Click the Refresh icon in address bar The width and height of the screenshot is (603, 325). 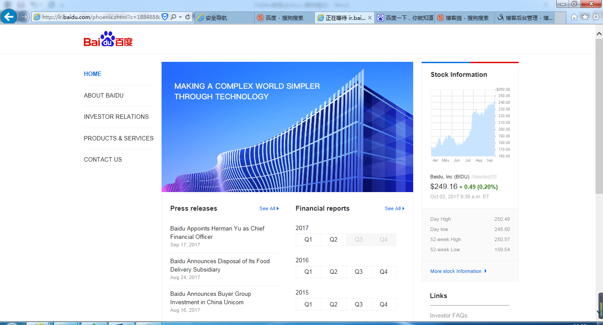coord(188,17)
